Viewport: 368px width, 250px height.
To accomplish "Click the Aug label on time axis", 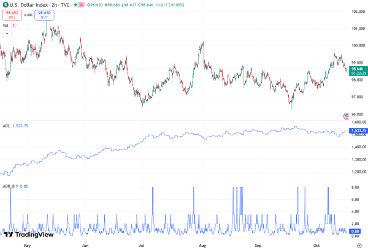I will [x=202, y=244].
